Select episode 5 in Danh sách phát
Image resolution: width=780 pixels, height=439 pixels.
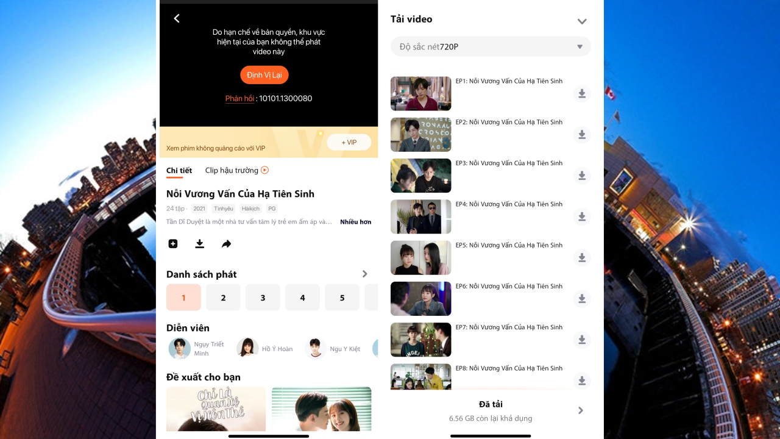(342, 297)
